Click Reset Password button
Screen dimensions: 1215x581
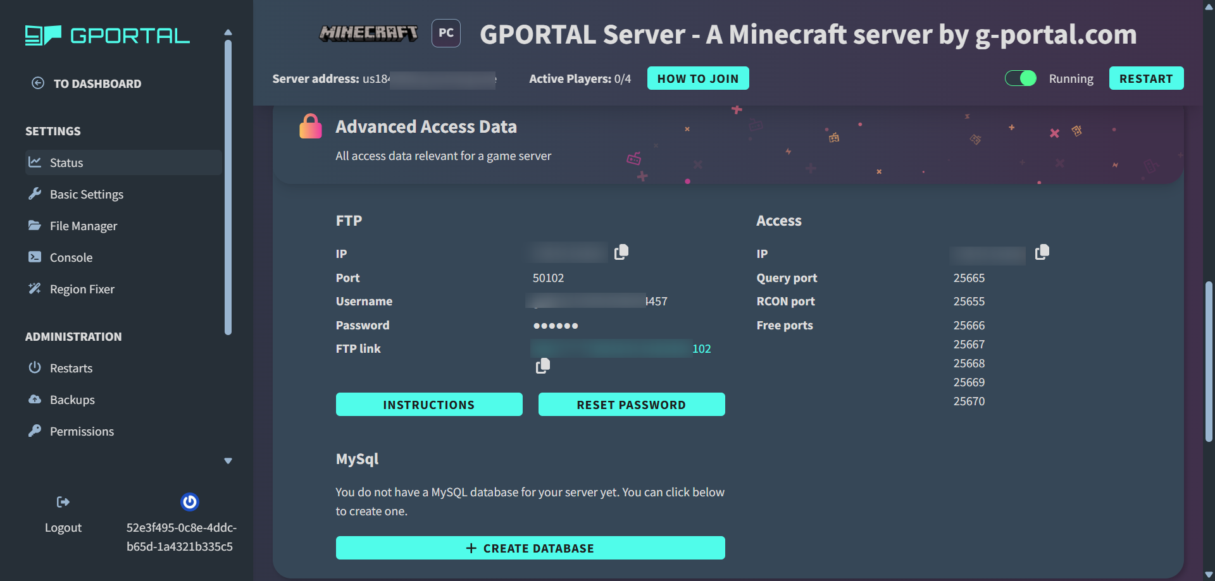(632, 405)
